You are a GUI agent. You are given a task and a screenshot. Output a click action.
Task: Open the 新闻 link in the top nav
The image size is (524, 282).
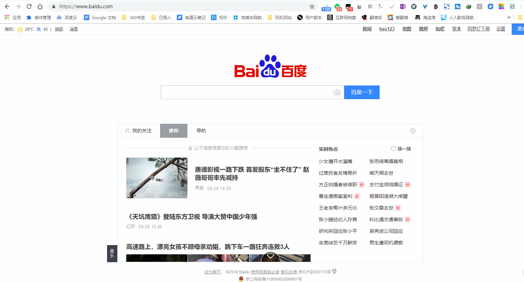367,29
